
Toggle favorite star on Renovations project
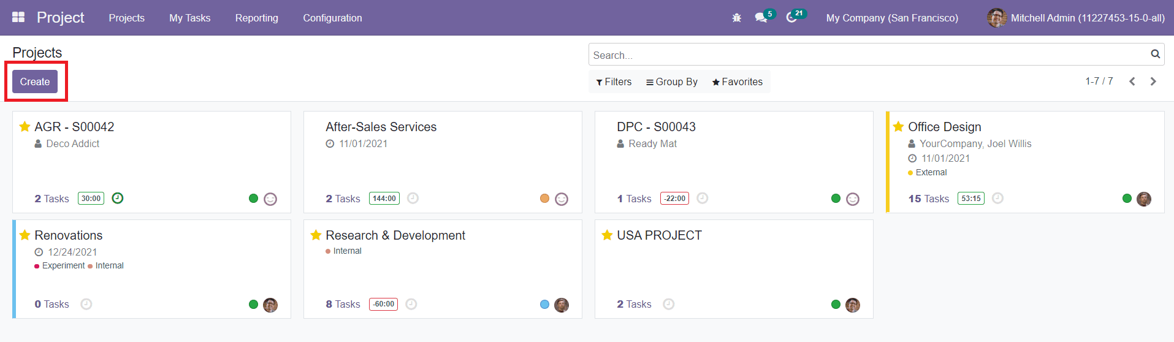point(25,235)
